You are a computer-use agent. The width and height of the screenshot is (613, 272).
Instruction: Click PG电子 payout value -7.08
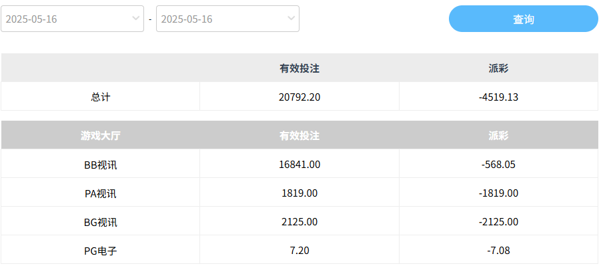click(498, 251)
